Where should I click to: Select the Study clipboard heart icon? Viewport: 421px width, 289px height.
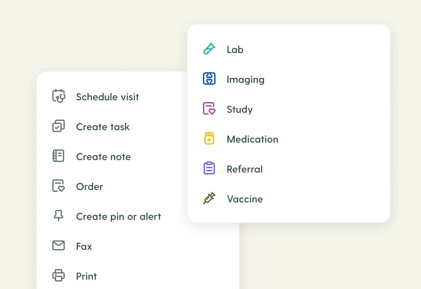(x=209, y=108)
